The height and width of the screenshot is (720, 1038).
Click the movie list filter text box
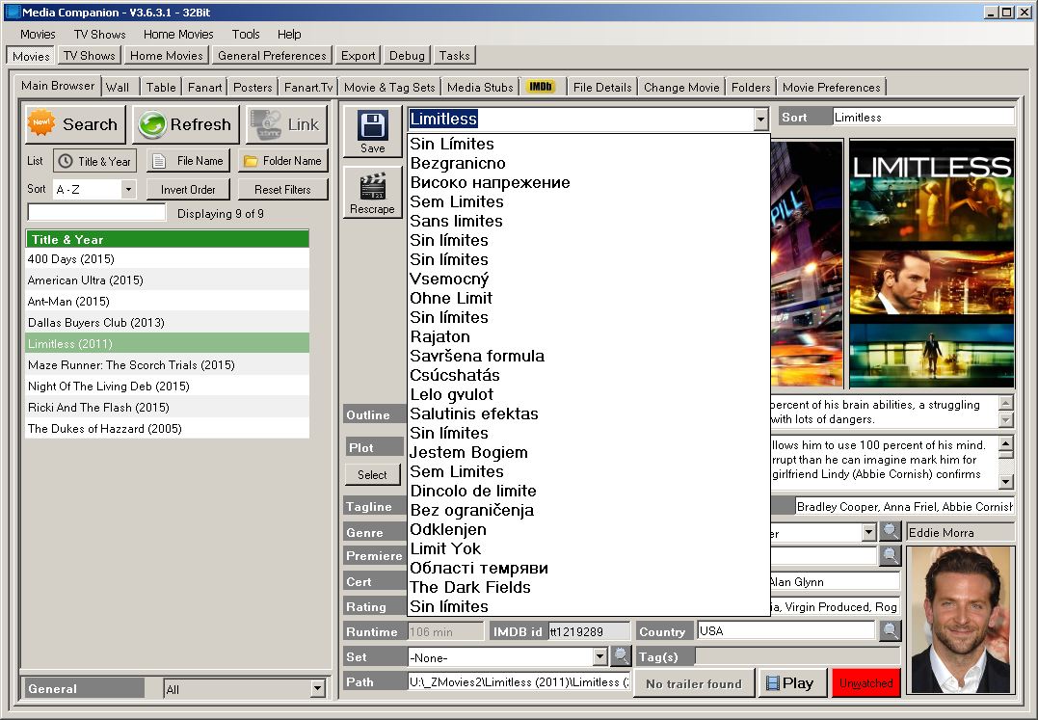pyautogui.click(x=96, y=212)
